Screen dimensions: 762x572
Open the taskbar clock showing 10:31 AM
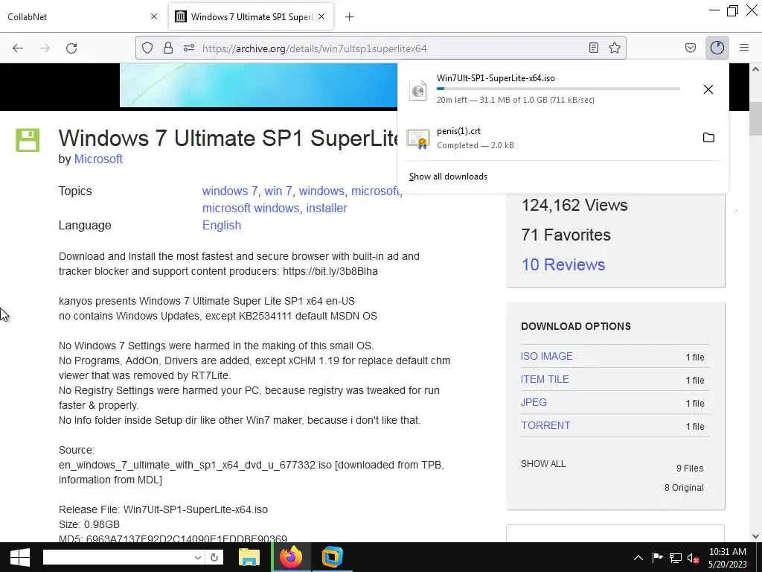pyautogui.click(x=728, y=558)
